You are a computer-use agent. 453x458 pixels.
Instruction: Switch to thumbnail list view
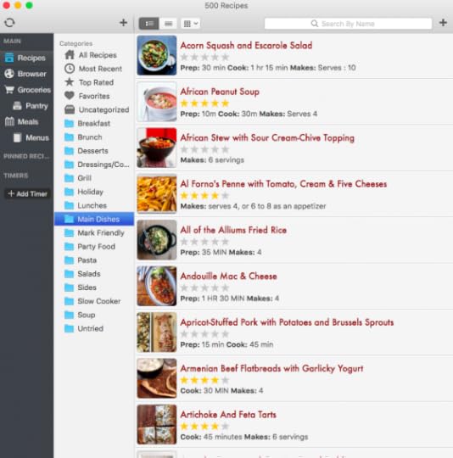click(149, 24)
